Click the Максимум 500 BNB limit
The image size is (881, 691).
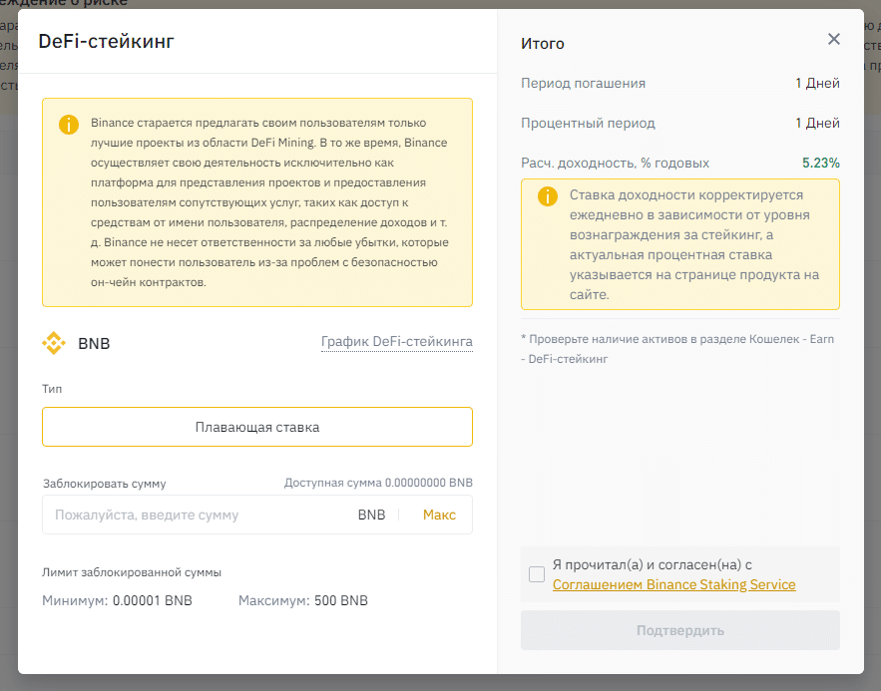tap(302, 601)
